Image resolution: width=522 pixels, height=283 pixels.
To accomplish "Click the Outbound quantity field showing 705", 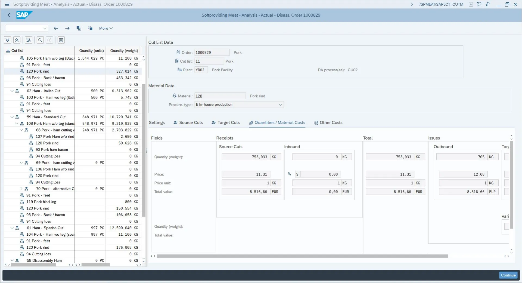I will (462, 157).
